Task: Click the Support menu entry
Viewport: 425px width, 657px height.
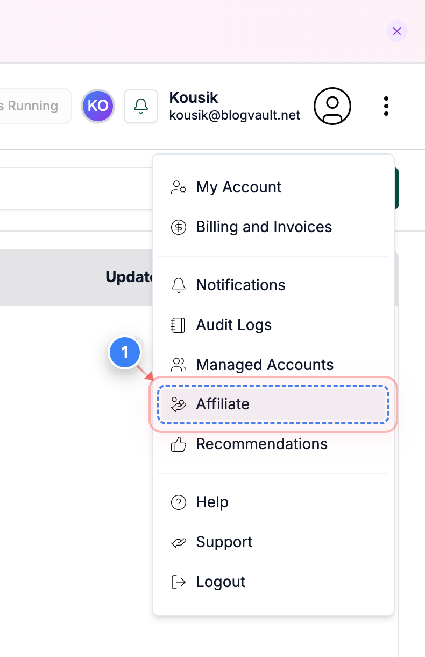Action: (x=224, y=542)
